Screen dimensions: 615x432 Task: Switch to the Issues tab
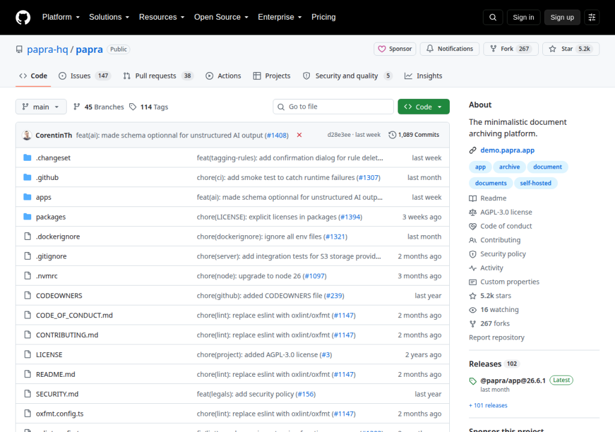pos(85,76)
